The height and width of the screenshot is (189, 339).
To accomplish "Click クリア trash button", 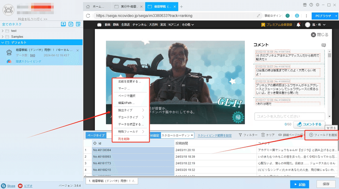I will point(268,135).
